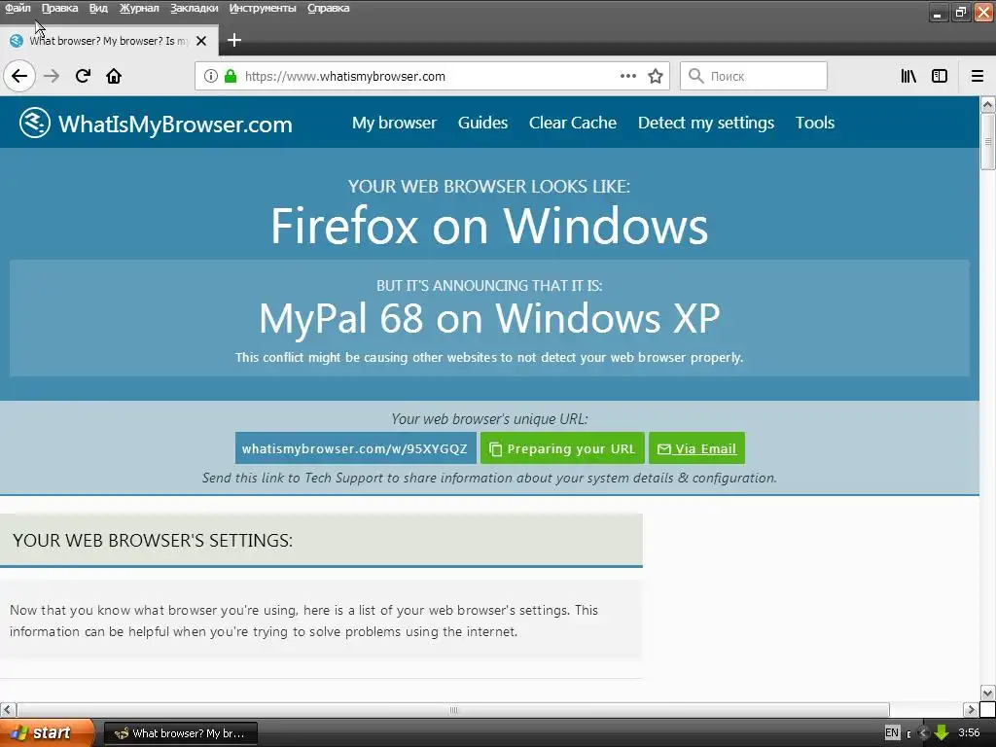Click the WhatIsMyBrowser.com site title
The image size is (996, 747).
point(175,124)
